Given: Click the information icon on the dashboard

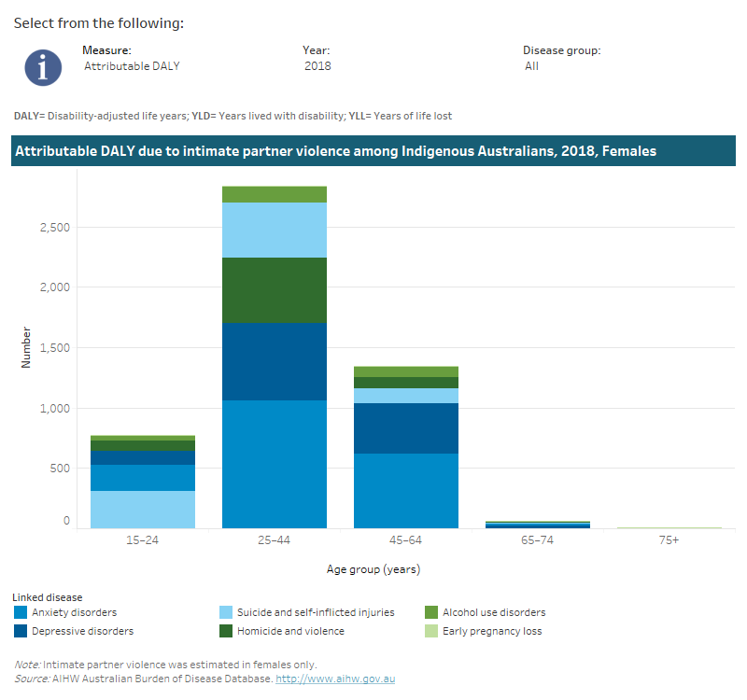Looking at the screenshot, I should point(42,66).
